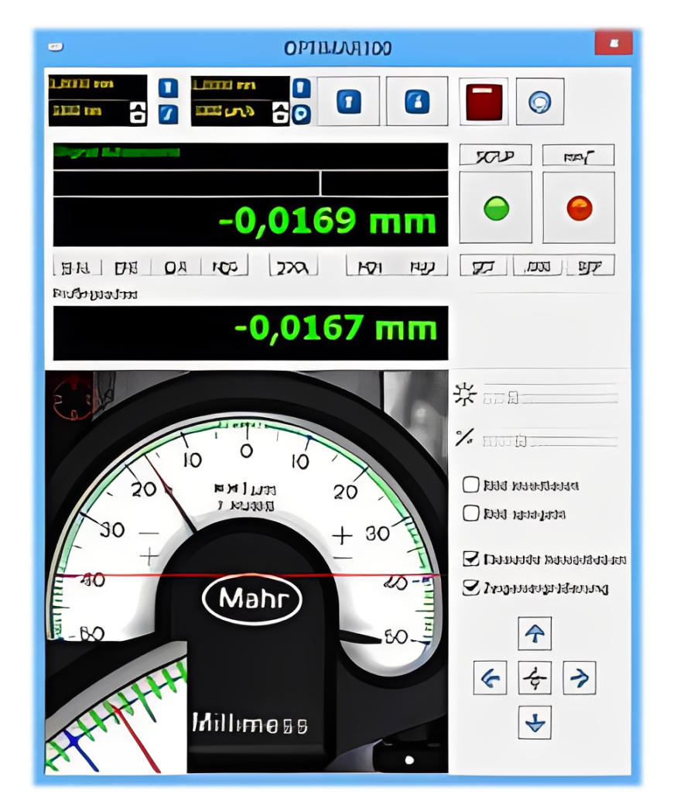The width and height of the screenshot is (677, 808).
Task: Click the upper small blue icon beside the second readout panel
Action: 302,87
